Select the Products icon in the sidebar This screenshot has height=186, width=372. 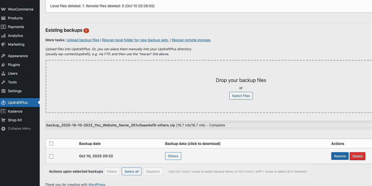tap(4, 18)
